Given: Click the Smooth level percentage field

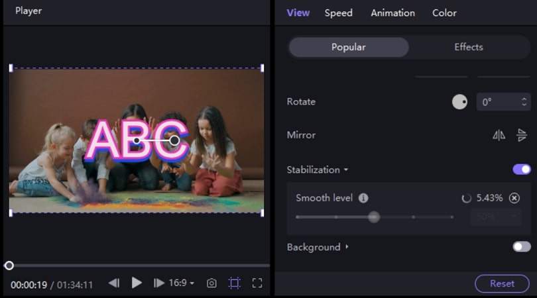Looking at the screenshot, I should point(496,217).
